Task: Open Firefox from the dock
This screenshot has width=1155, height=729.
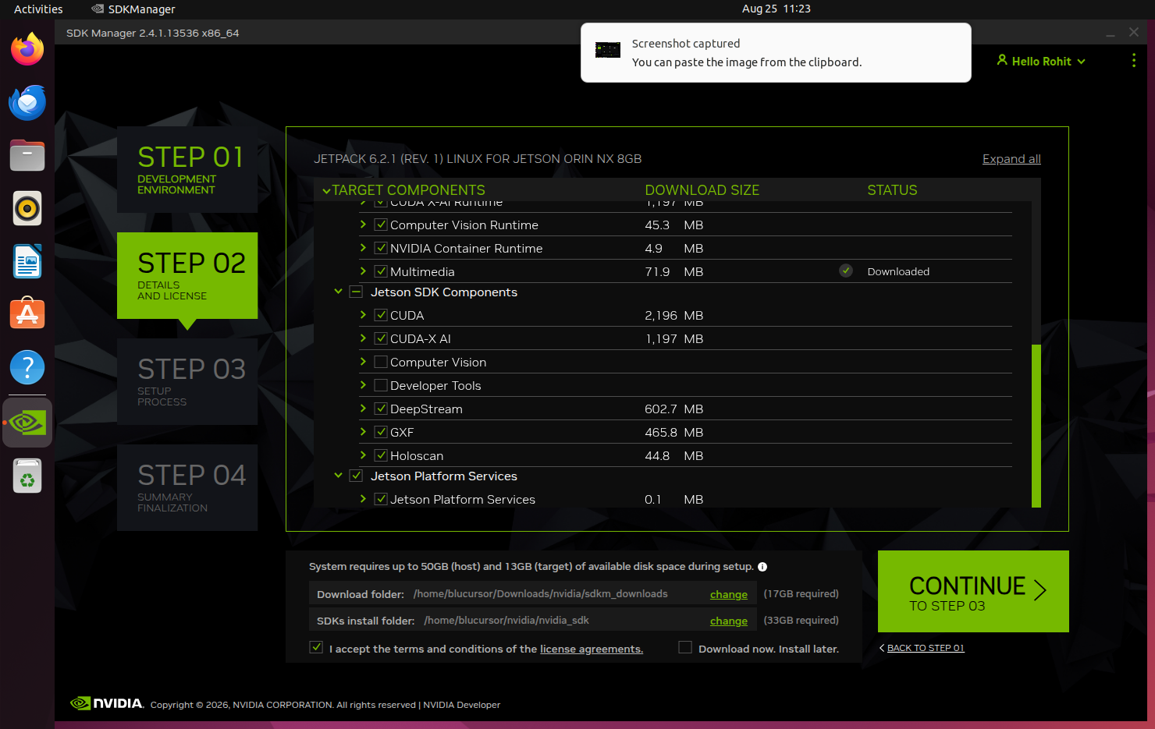Action: [x=27, y=49]
